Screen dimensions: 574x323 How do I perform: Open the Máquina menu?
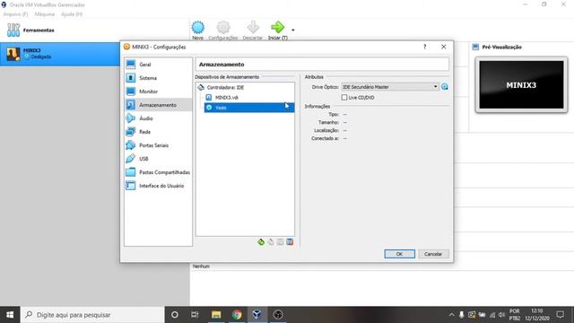pyautogui.click(x=45, y=14)
